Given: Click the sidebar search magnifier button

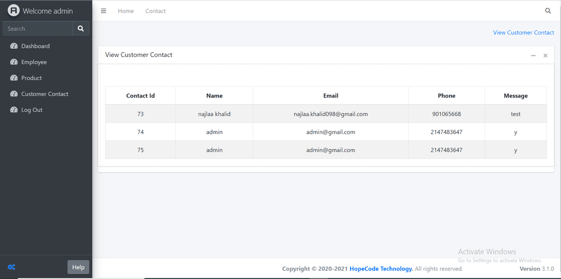Looking at the screenshot, I should [x=81, y=29].
